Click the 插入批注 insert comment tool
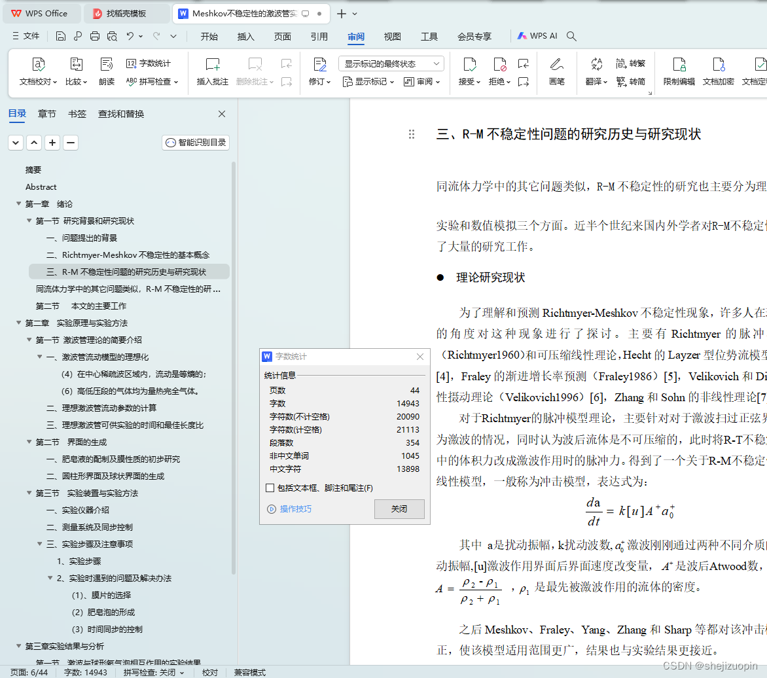 tap(212, 71)
